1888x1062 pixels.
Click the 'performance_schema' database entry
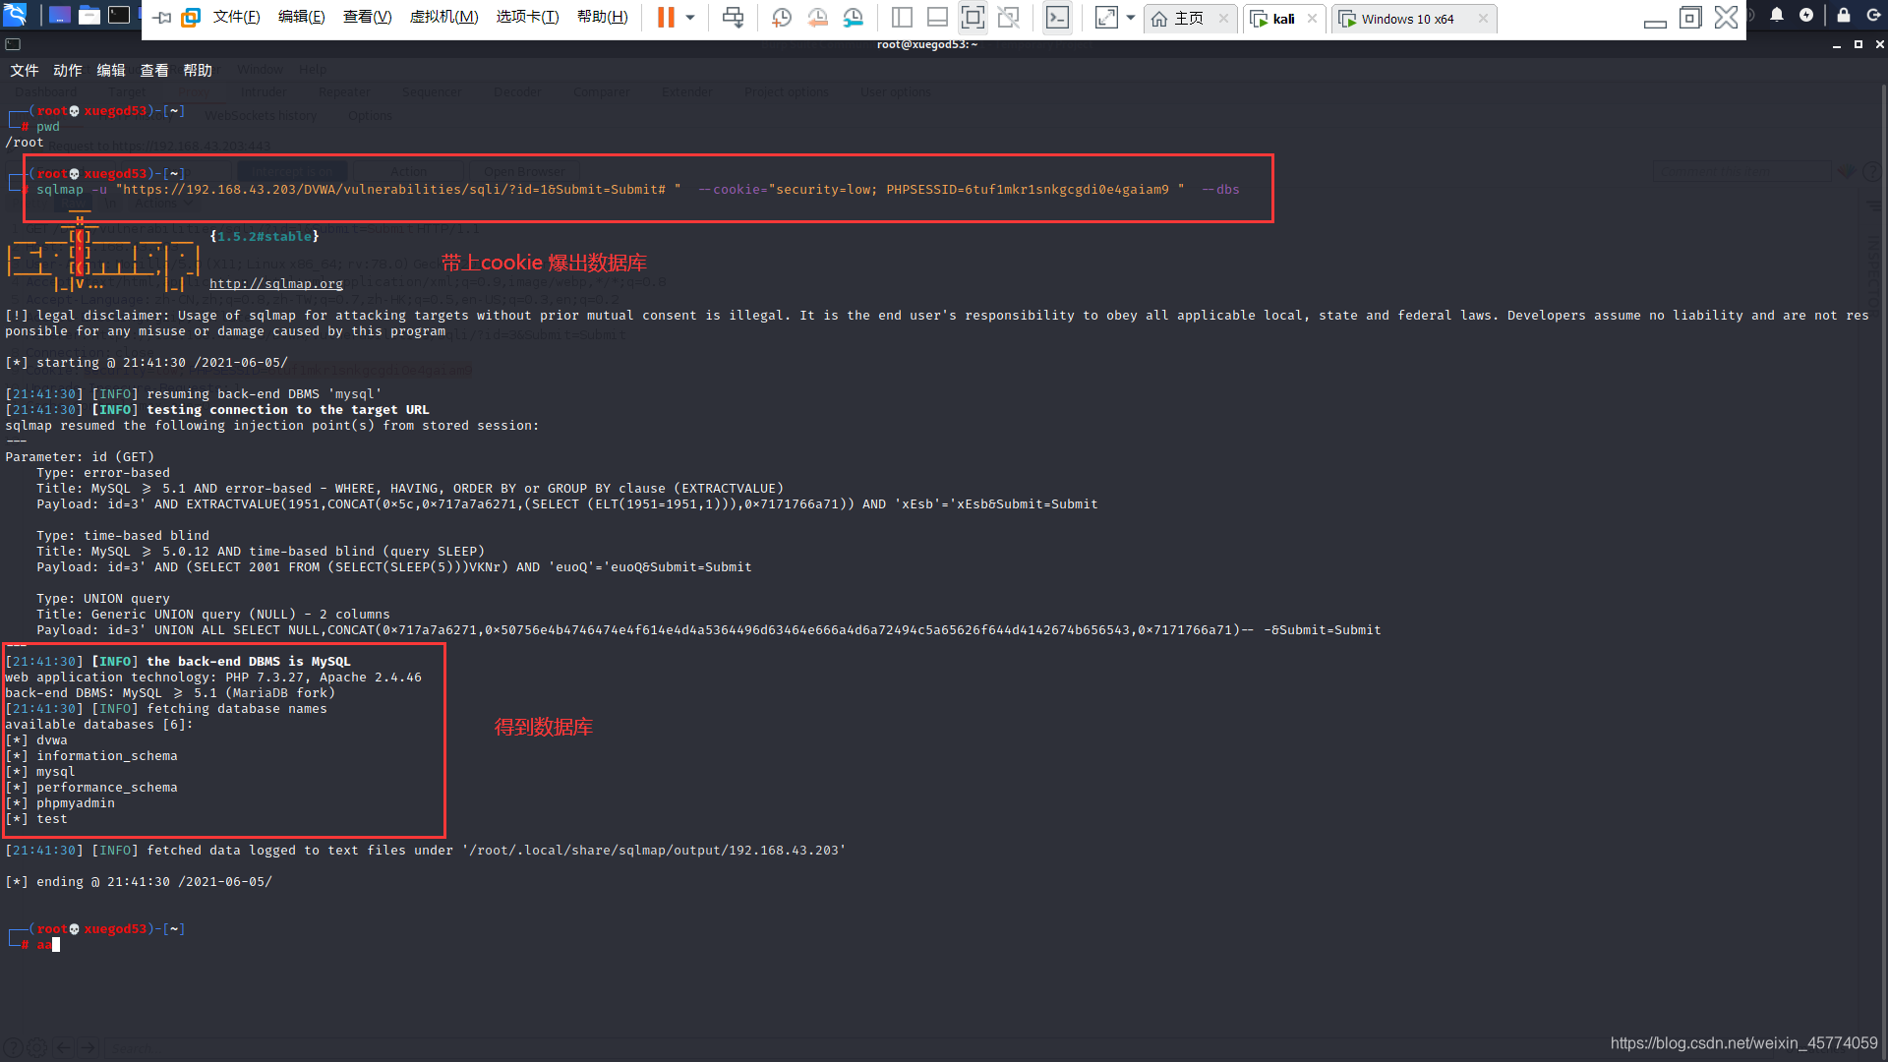tap(107, 788)
